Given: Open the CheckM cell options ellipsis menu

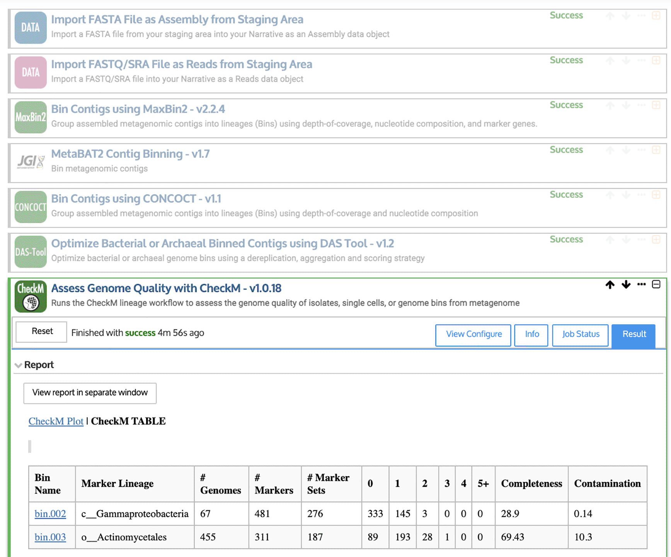Looking at the screenshot, I should pos(641,284).
